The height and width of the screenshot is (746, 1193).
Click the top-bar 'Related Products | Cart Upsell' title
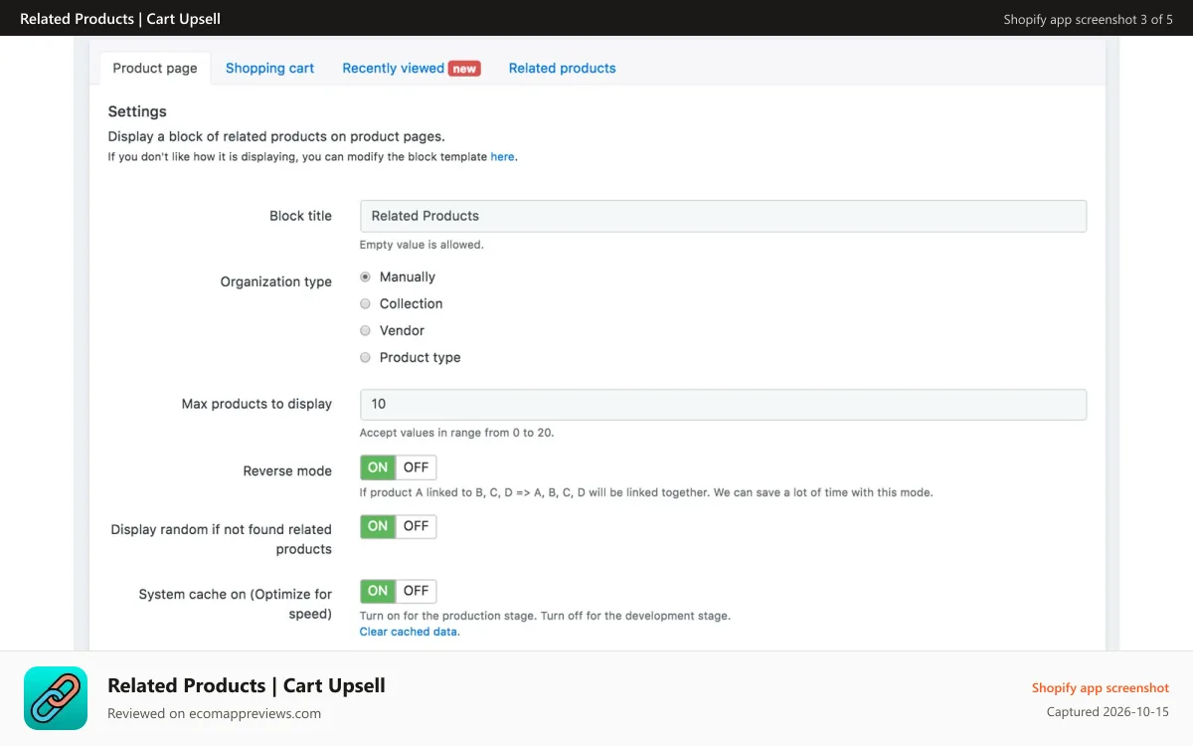(120, 19)
